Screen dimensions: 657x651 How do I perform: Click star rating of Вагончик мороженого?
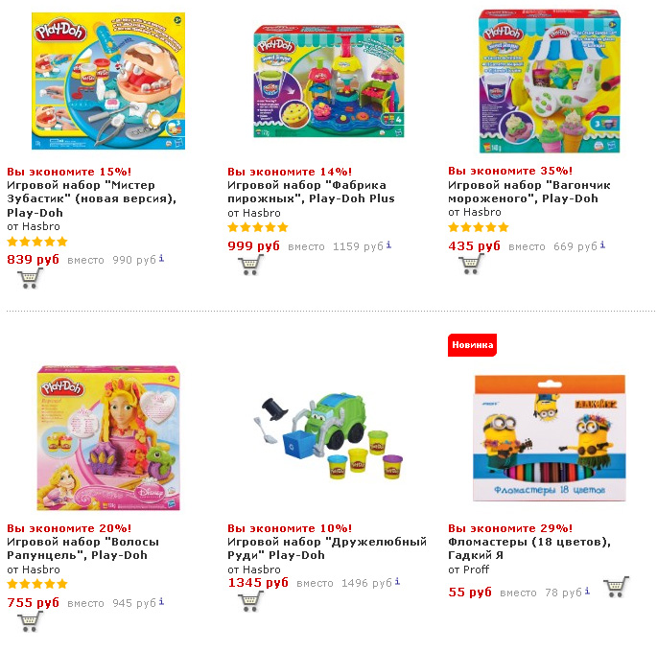coord(478,227)
